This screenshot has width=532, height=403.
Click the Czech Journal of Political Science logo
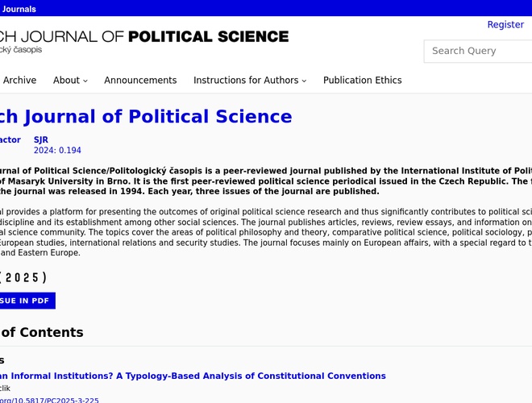pos(143,37)
